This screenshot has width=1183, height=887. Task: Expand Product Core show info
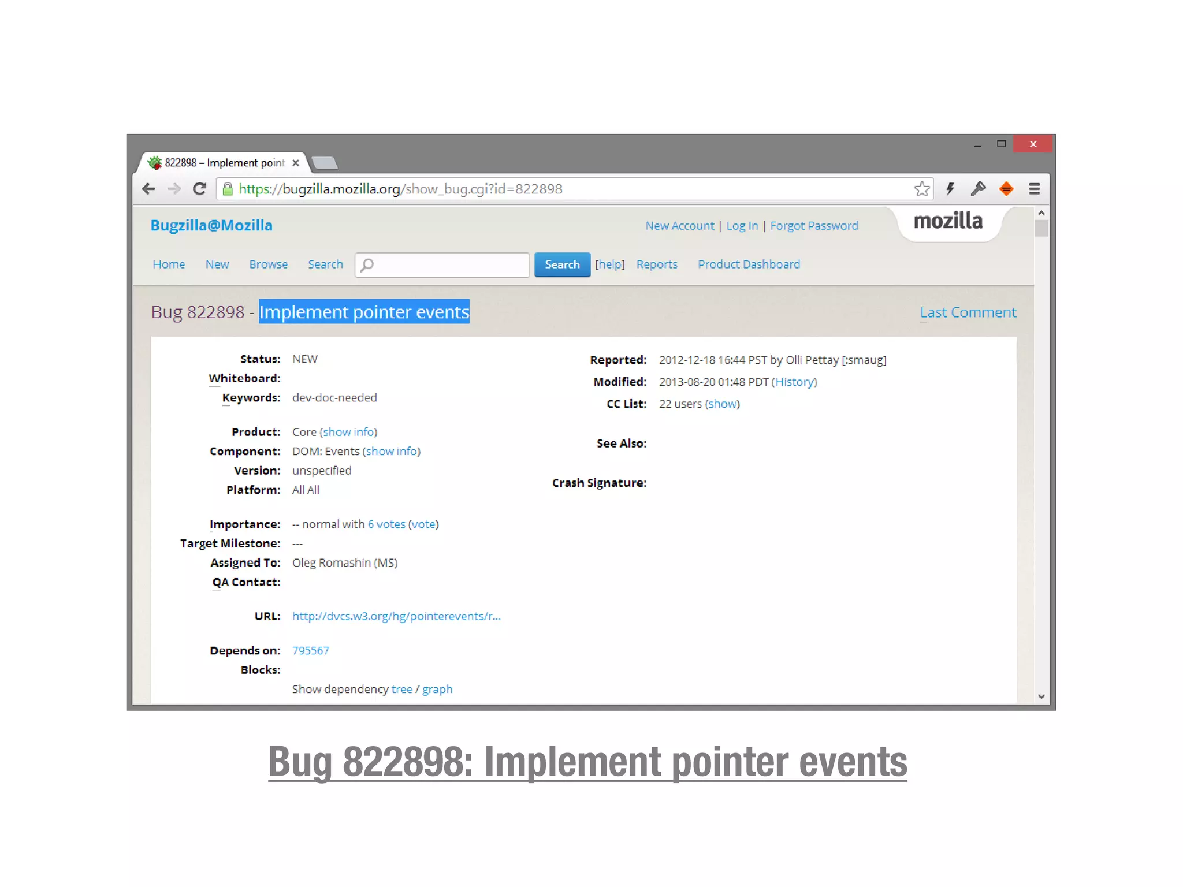coord(348,432)
